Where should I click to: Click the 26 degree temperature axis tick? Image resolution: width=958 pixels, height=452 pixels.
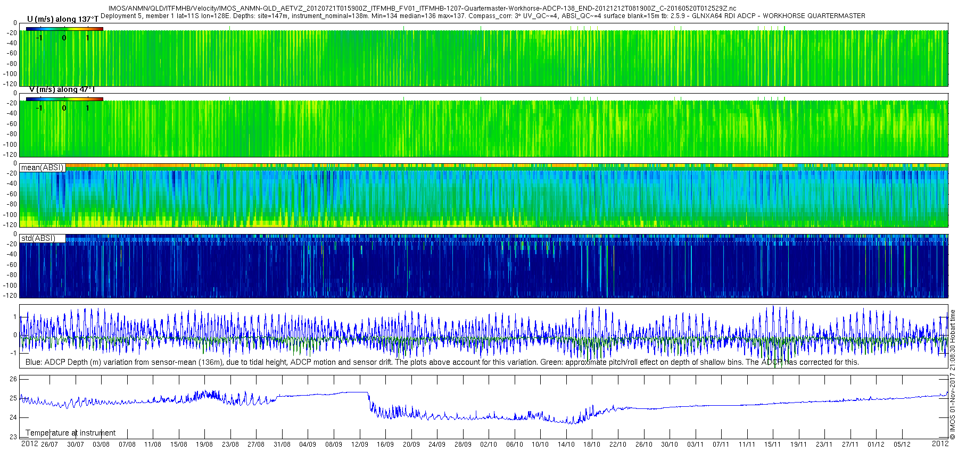(13, 379)
